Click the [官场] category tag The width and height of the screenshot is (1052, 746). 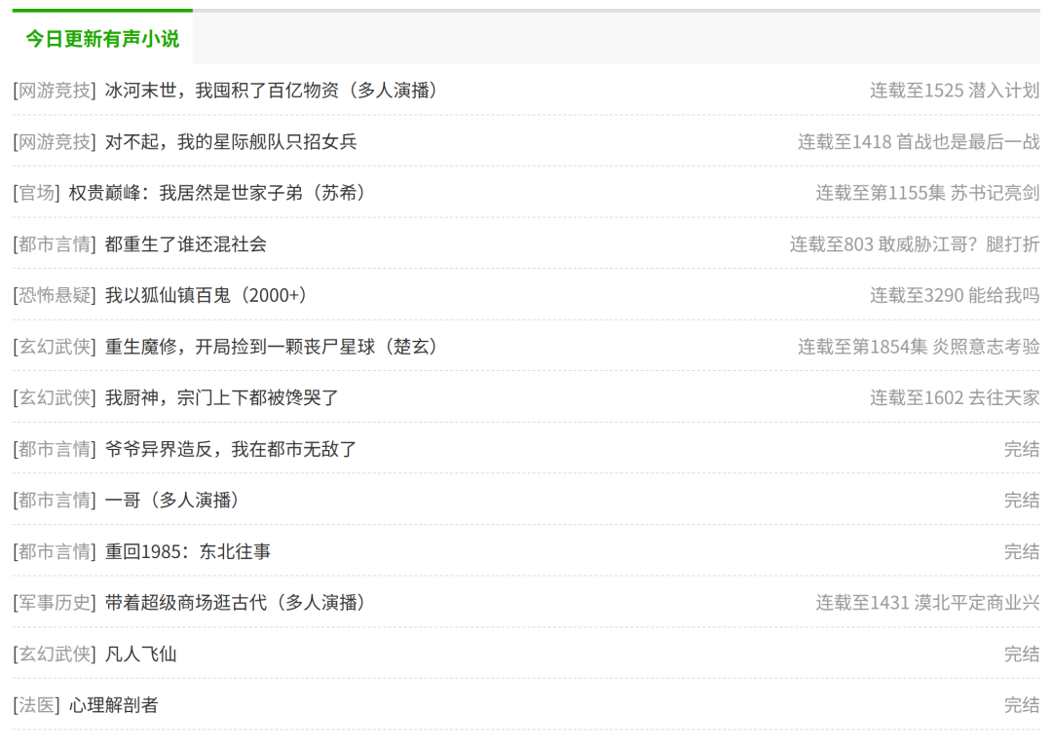click(37, 193)
